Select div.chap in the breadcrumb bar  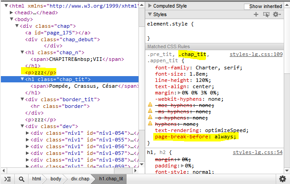pos(80,179)
